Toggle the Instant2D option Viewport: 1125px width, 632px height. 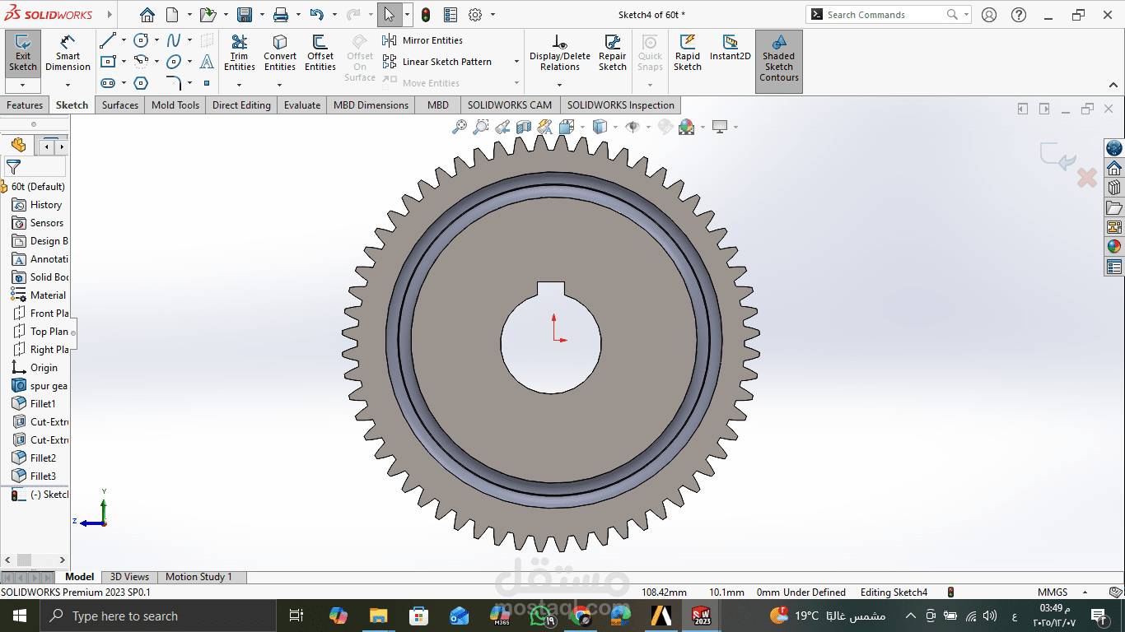(x=730, y=48)
